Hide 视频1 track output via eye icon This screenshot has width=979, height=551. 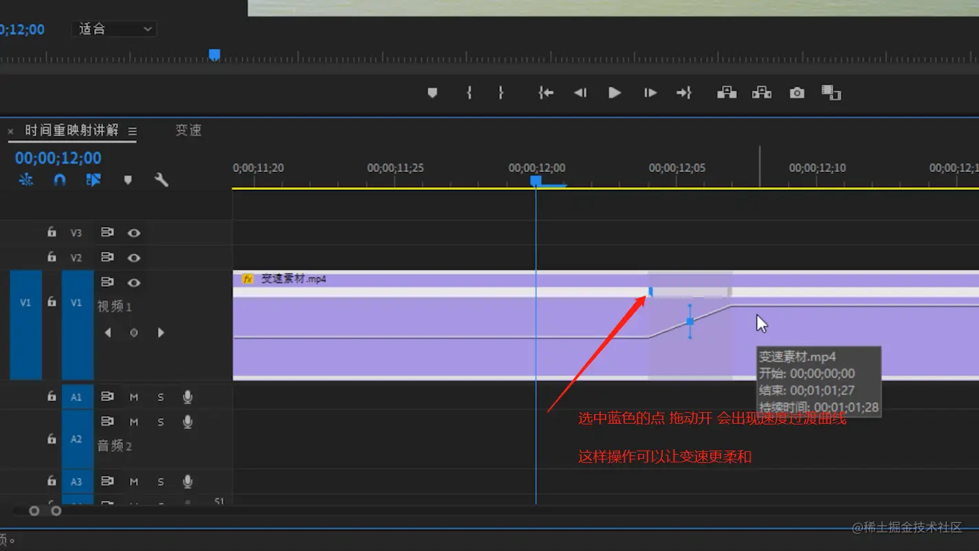coord(134,283)
